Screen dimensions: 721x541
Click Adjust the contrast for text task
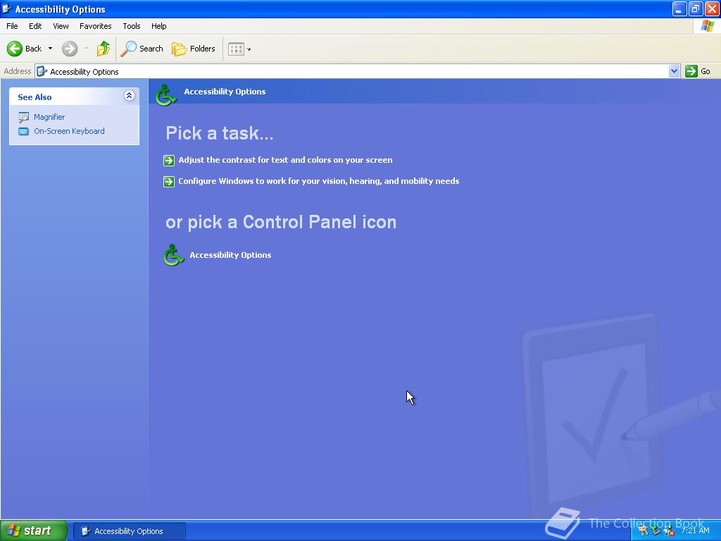[x=285, y=160]
